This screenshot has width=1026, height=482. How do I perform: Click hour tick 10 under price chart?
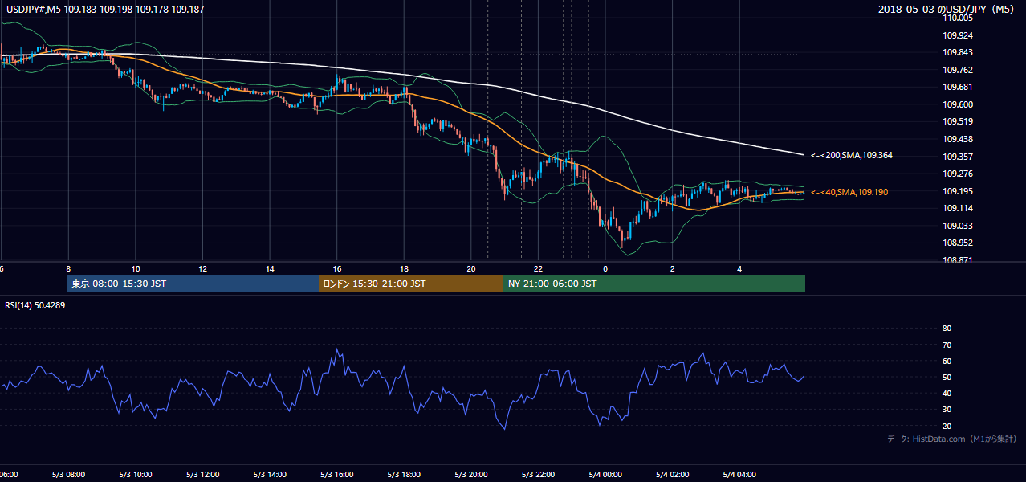point(136,268)
